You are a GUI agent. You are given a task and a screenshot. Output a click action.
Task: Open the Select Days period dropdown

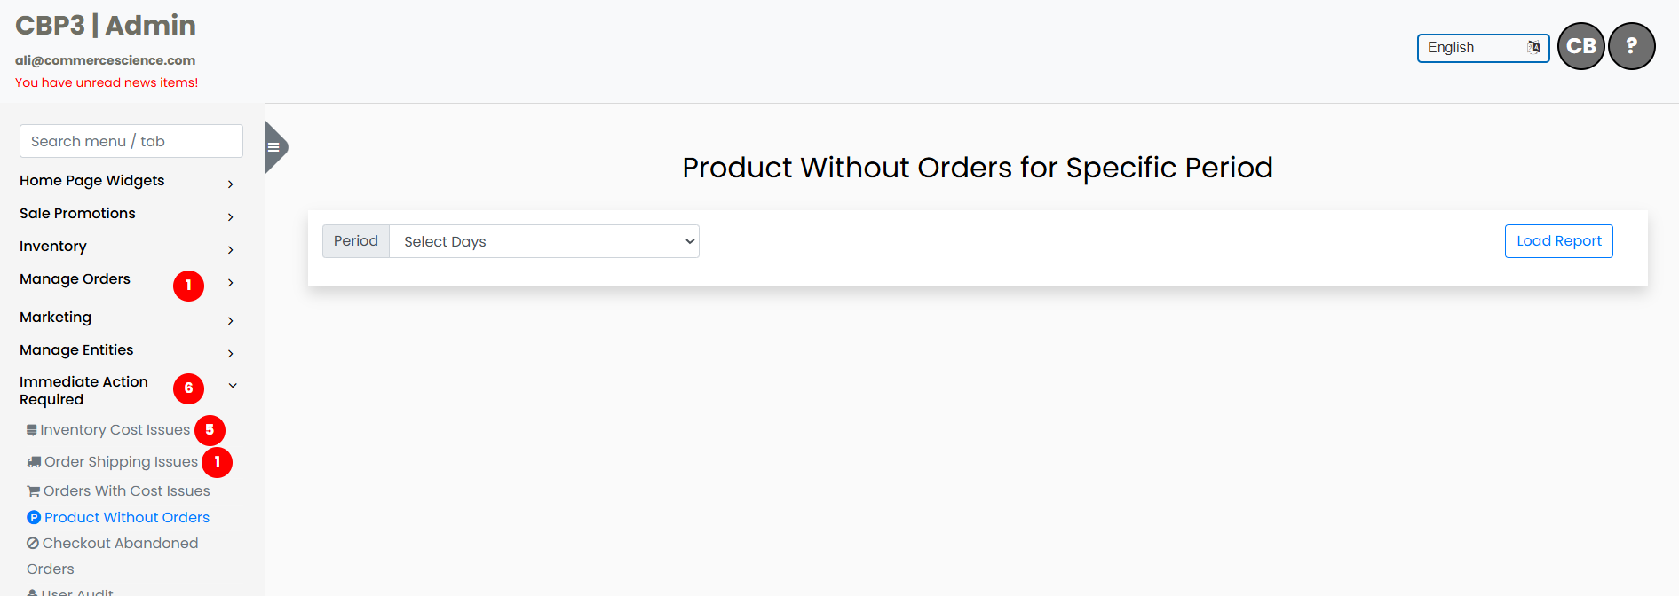[x=543, y=241]
